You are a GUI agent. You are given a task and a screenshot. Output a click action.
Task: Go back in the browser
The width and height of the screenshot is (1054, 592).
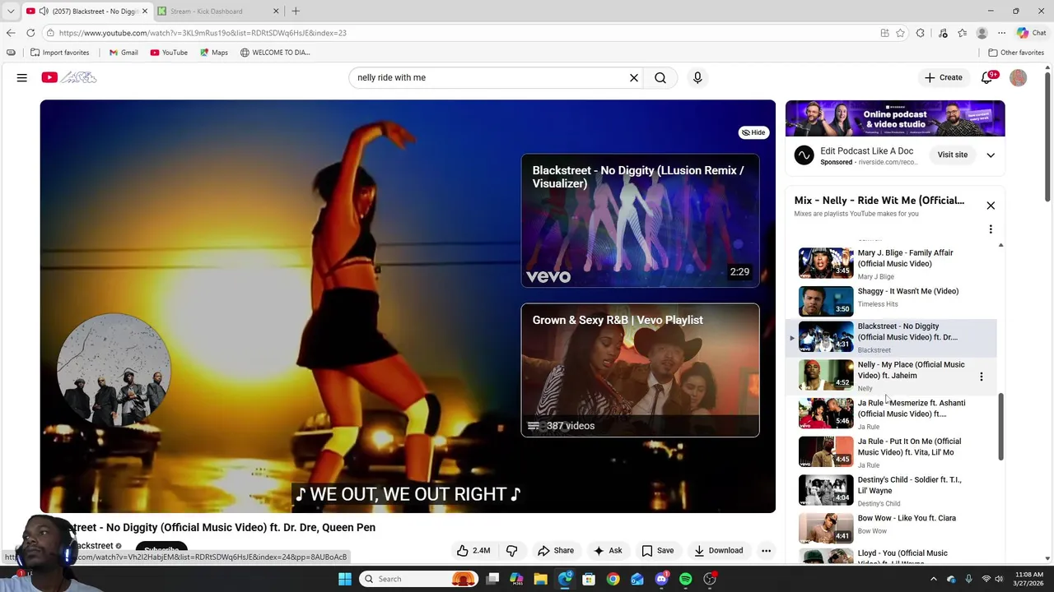(x=11, y=33)
